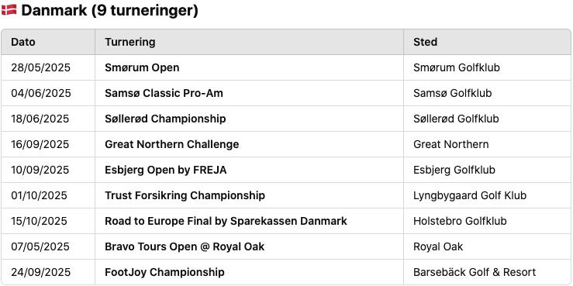
Task: Click Trust Forsikring Championship entry
Action: coord(185,195)
